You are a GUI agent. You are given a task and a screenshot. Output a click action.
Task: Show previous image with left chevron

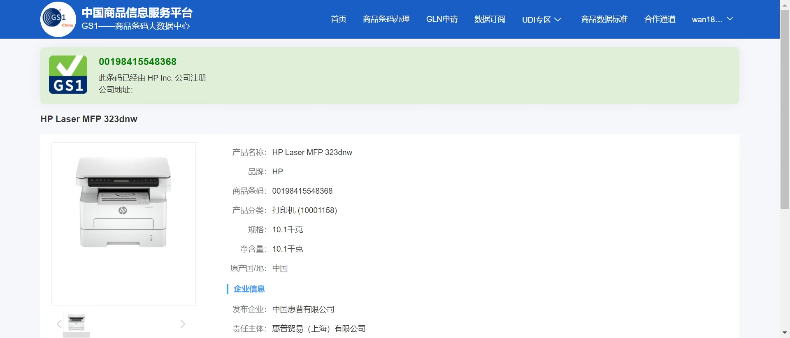tap(59, 324)
